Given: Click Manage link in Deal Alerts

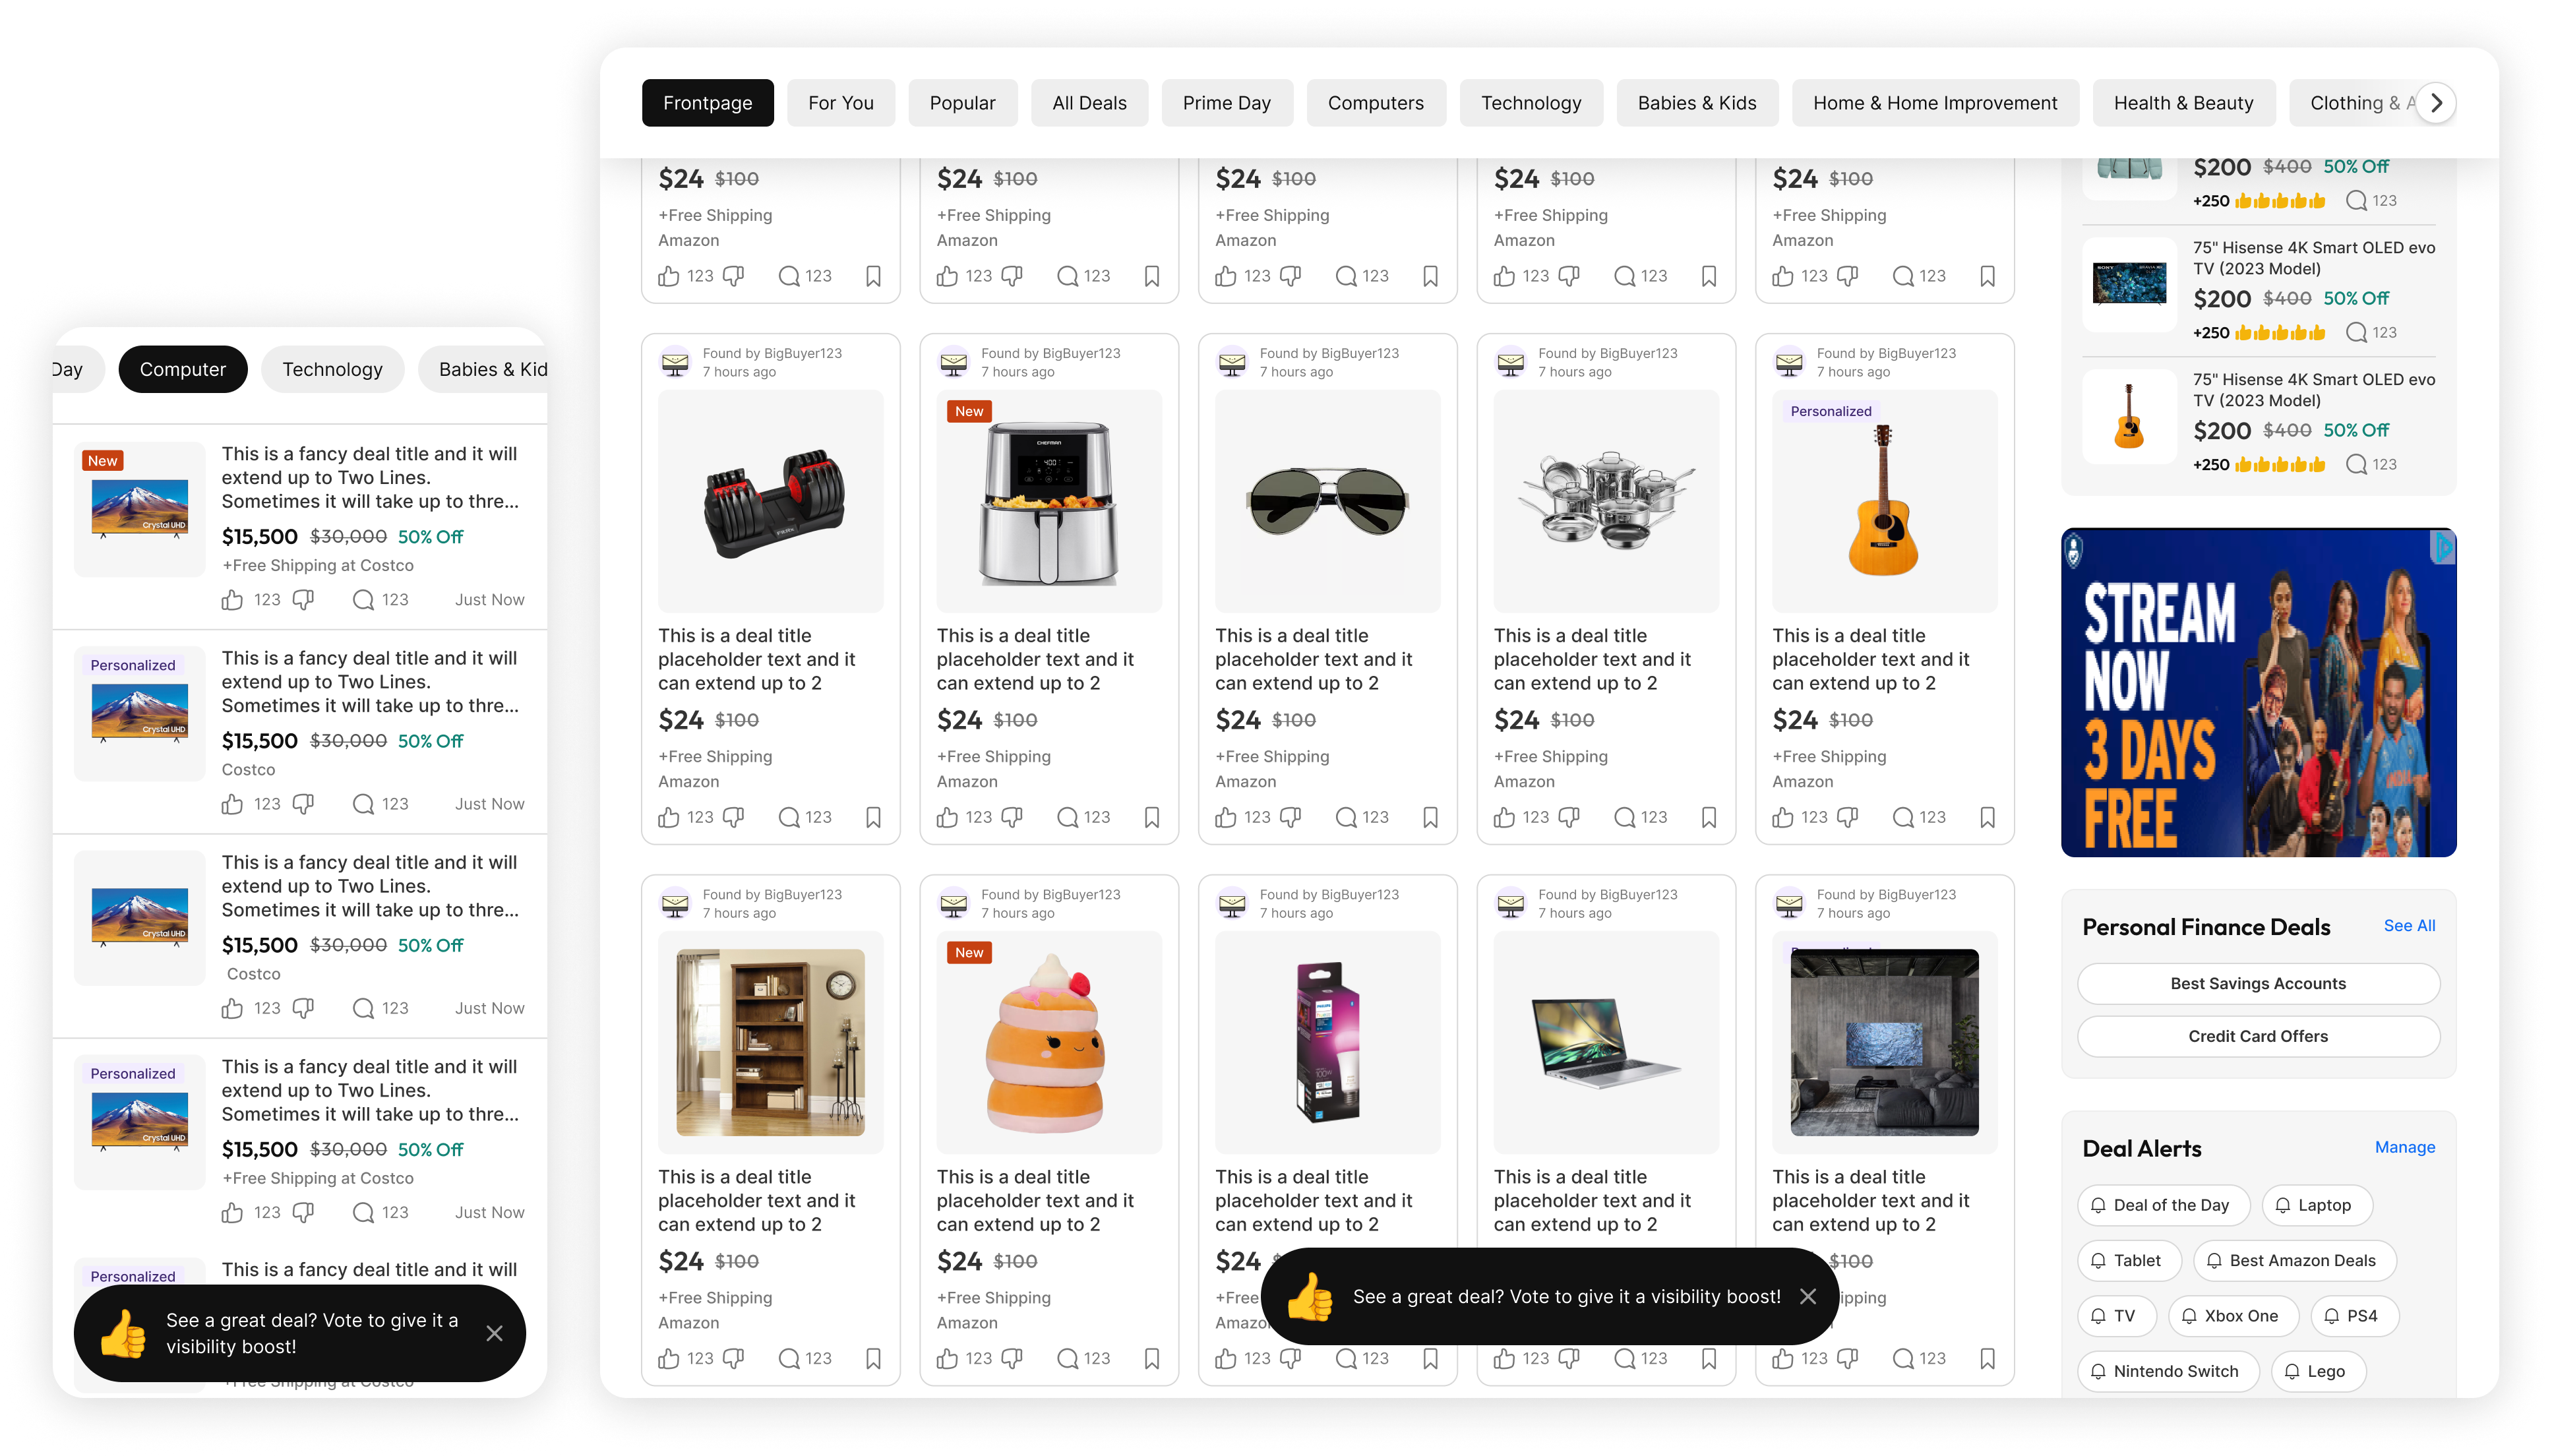Looking at the screenshot, I should coord(2404,1147).
